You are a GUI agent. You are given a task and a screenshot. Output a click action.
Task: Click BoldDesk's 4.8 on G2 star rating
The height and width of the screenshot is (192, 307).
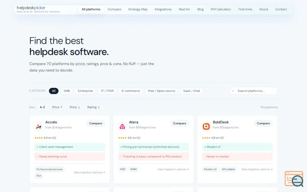pyautogui.click(x=213, y=138)
